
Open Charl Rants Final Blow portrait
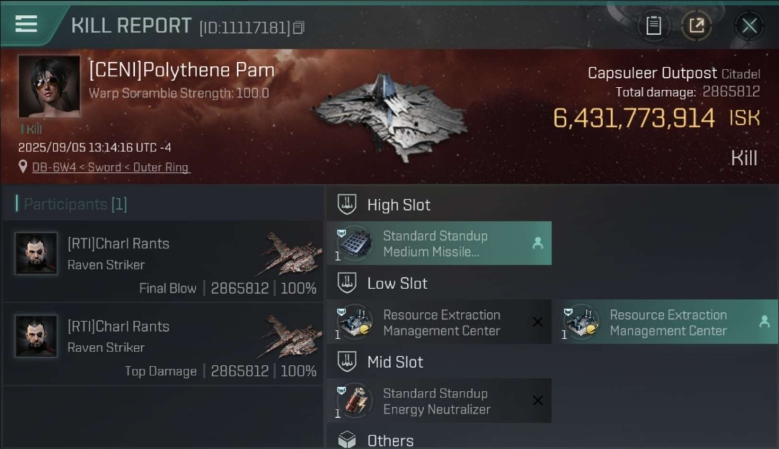[37, 253]
